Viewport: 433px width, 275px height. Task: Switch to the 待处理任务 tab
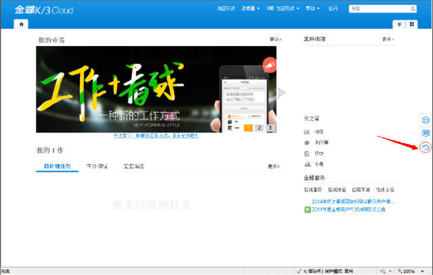click(x=57, y=166)
